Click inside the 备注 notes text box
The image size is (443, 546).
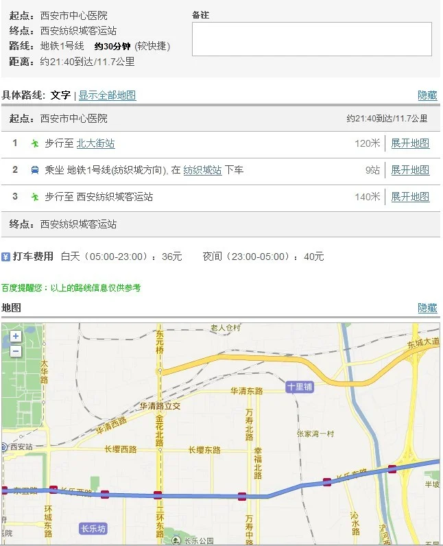click(x=312, y=39)
